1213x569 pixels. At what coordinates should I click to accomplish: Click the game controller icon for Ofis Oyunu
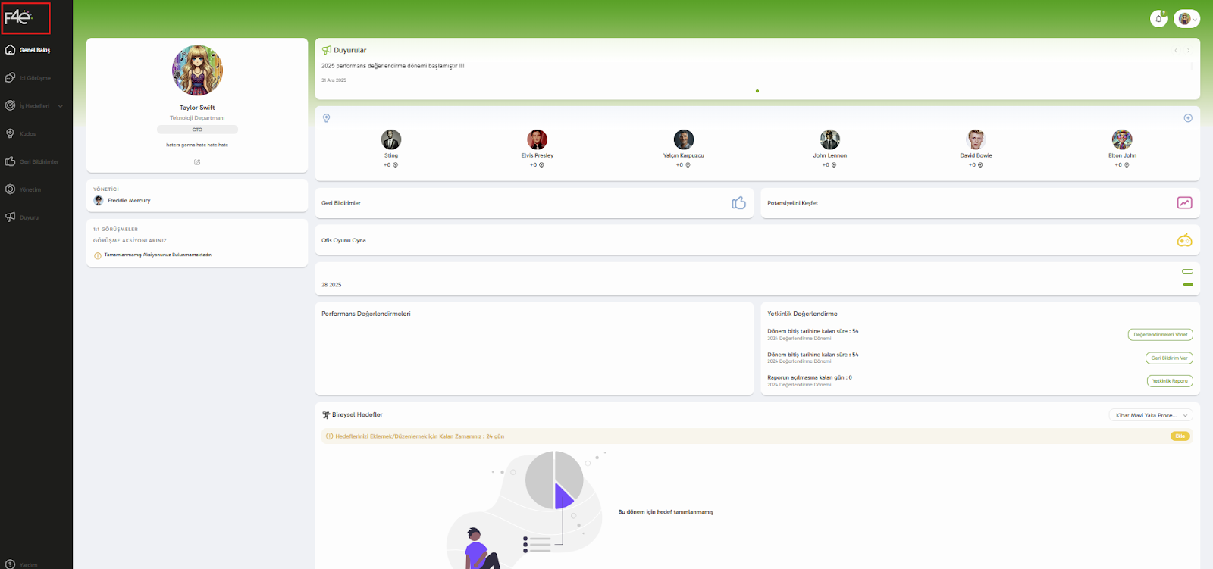(x=1184, y=241)
